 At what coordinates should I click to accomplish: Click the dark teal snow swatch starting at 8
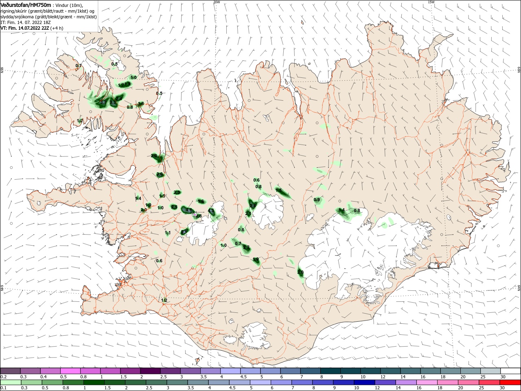[x=330, y=371]
